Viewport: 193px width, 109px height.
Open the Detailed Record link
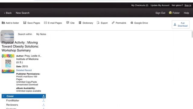tap(24, 70)
